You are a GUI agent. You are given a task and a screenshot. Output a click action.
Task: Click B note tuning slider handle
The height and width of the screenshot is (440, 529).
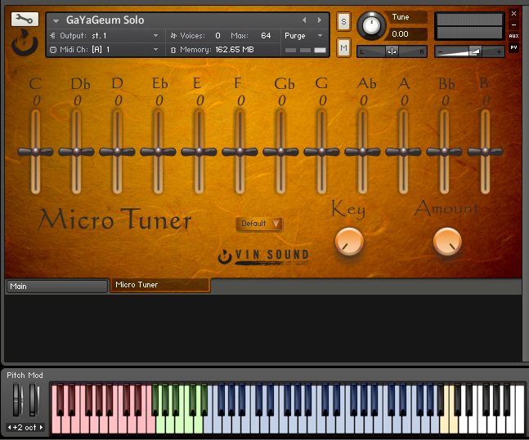click(x=485, y=152)
